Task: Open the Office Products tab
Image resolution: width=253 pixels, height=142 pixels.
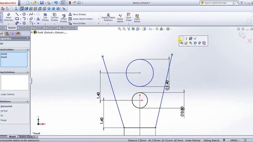Action: (68, 28)
